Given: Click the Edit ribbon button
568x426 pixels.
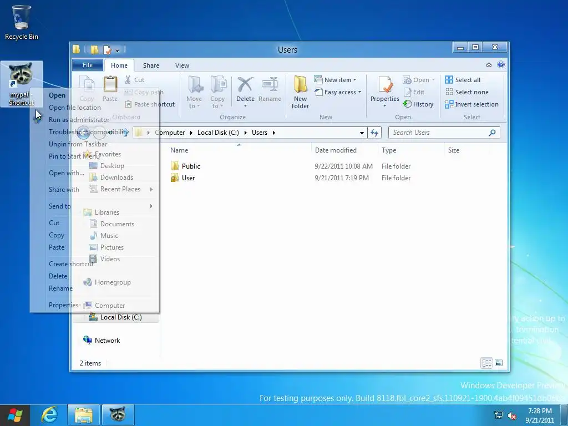Looking at the screenshot, I should [x=414, y=92].
